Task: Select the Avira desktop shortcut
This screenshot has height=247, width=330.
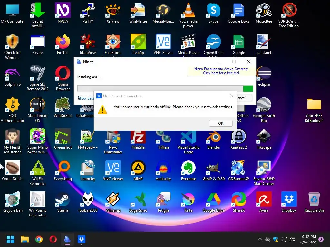Action: 264,202
